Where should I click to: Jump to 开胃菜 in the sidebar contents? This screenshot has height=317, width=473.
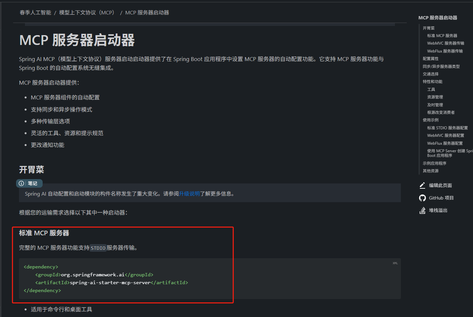pos(429,28)
